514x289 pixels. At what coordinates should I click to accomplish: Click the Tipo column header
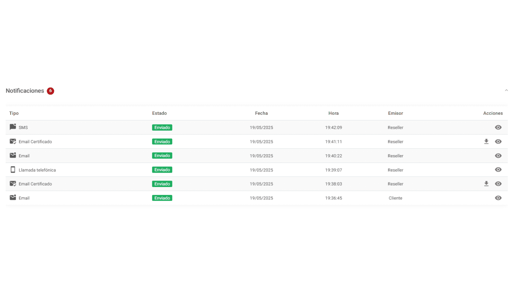click(14, 113)
